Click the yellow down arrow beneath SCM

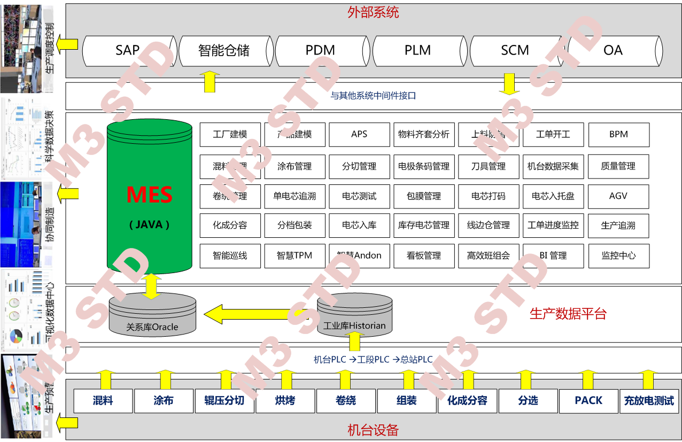[x=509, y=84]
